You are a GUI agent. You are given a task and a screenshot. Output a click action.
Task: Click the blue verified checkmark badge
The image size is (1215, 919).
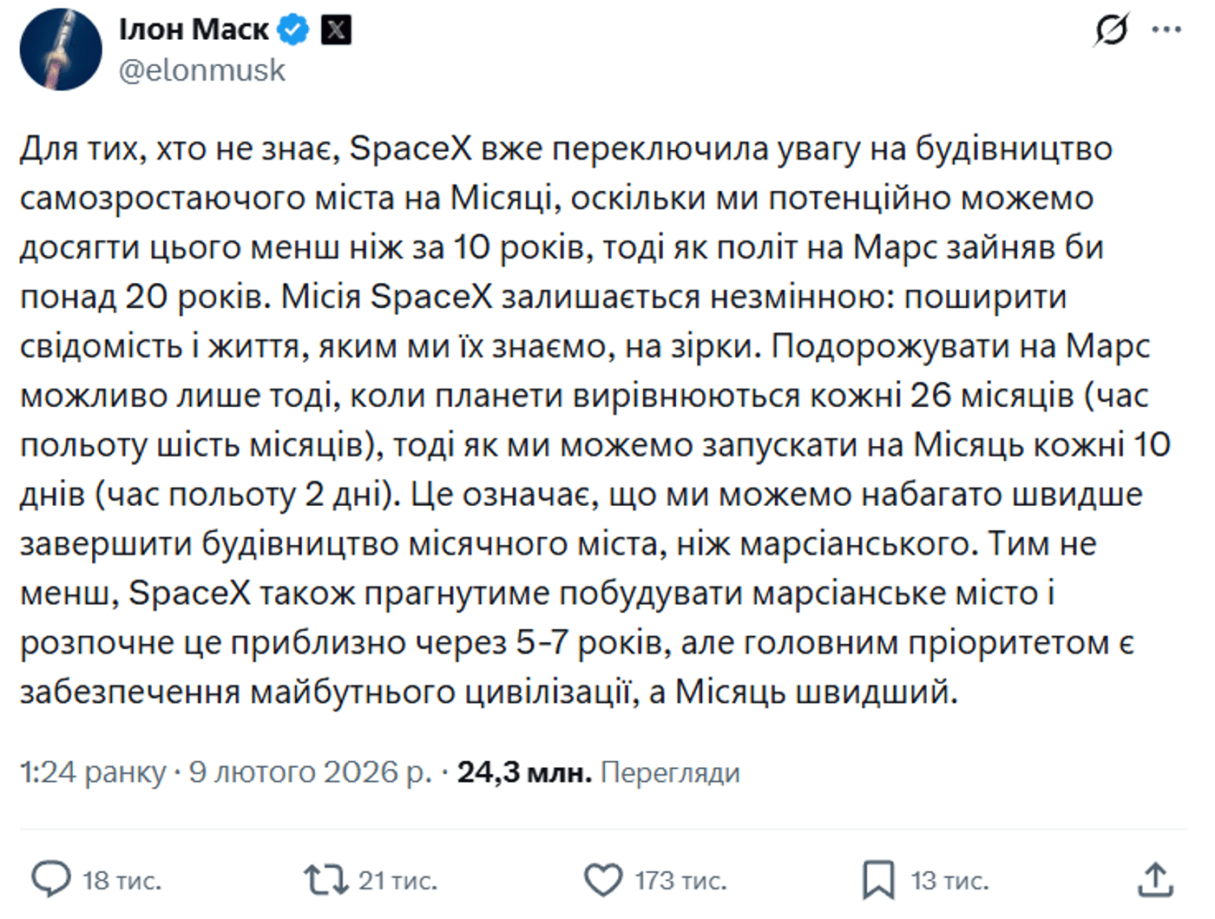point(292,28)
